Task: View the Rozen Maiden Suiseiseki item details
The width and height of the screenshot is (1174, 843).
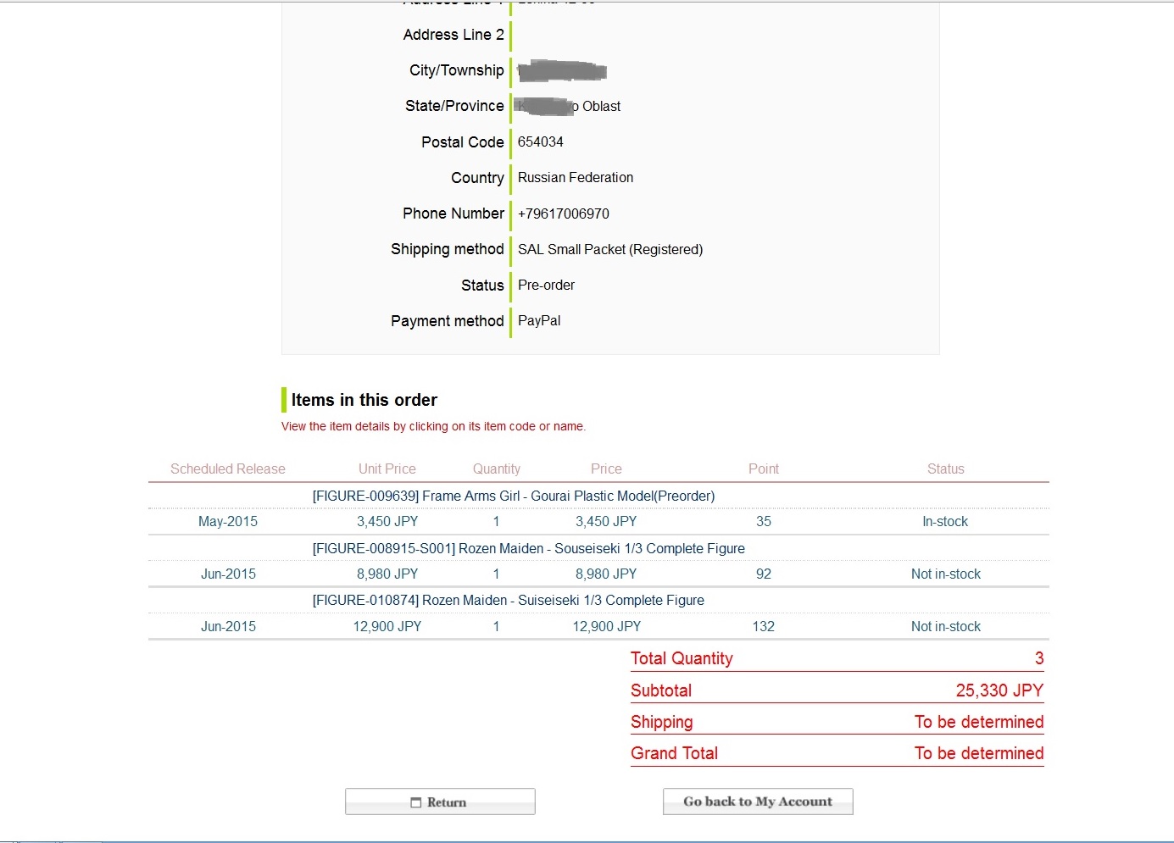Action: tap(509, 600)
